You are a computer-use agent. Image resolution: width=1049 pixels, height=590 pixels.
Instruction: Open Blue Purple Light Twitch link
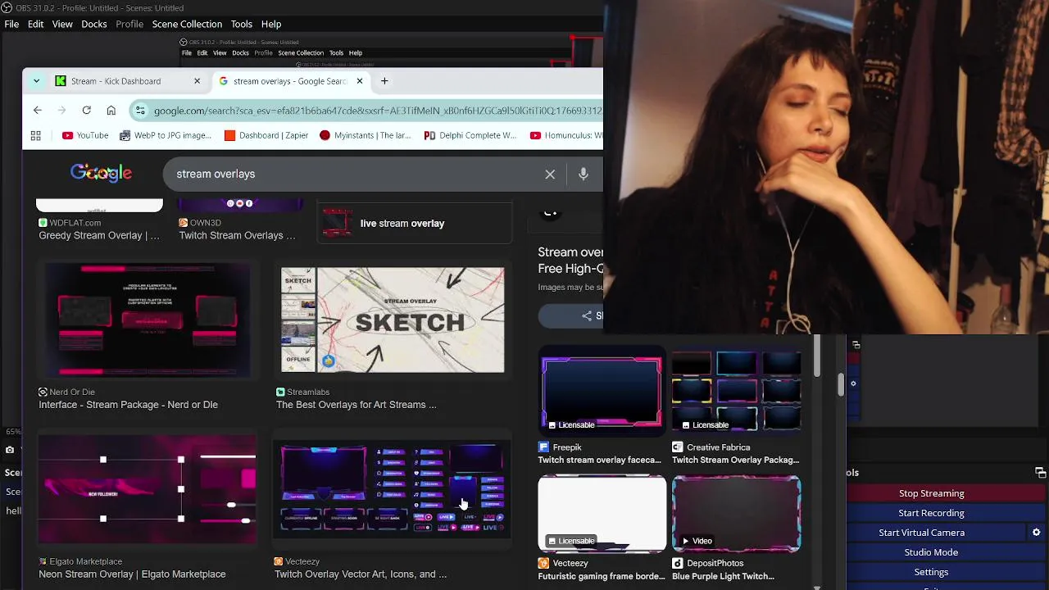click(x=723, y=576)
